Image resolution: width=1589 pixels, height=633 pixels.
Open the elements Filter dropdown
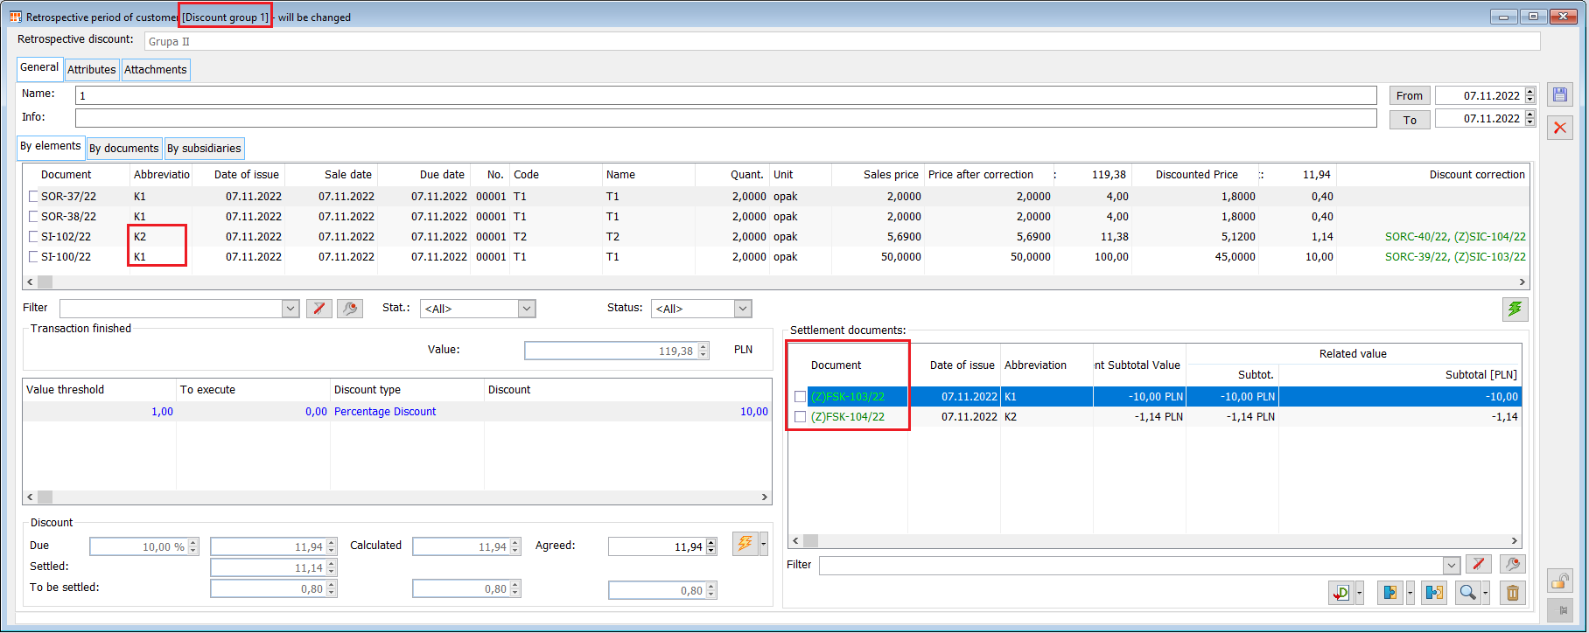(290, 309)
